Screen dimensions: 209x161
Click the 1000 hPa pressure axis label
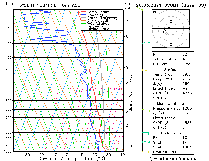[x=8, y=151]
